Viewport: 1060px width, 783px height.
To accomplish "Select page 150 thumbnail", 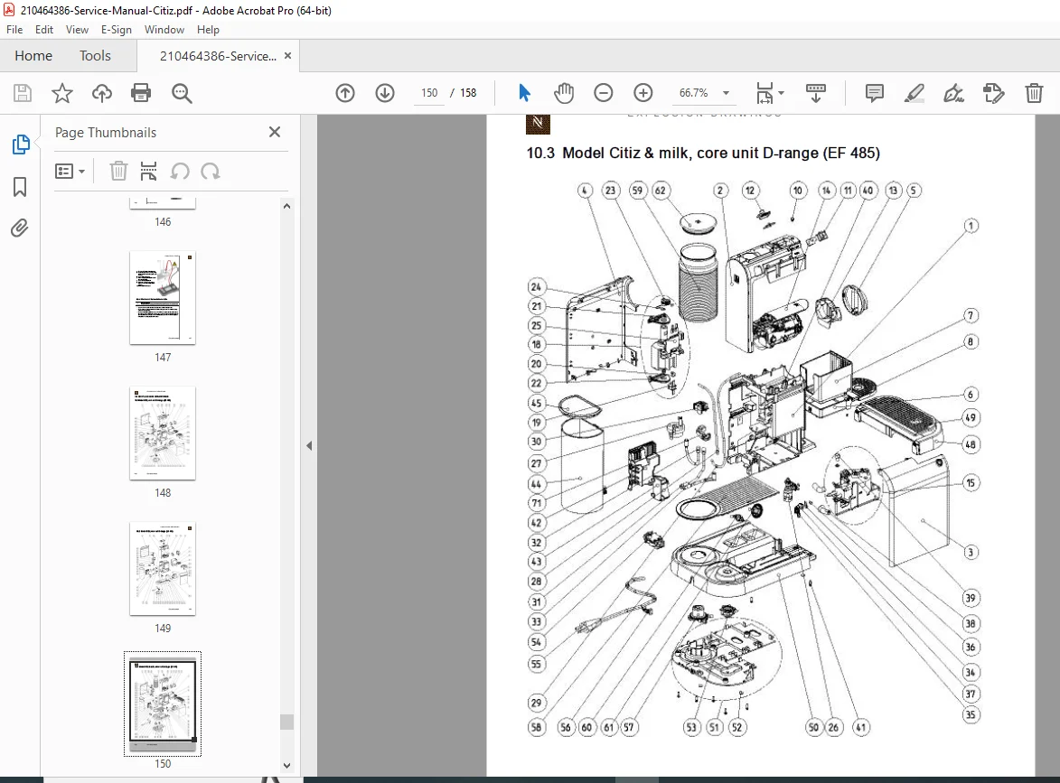I will pos(163,704).
